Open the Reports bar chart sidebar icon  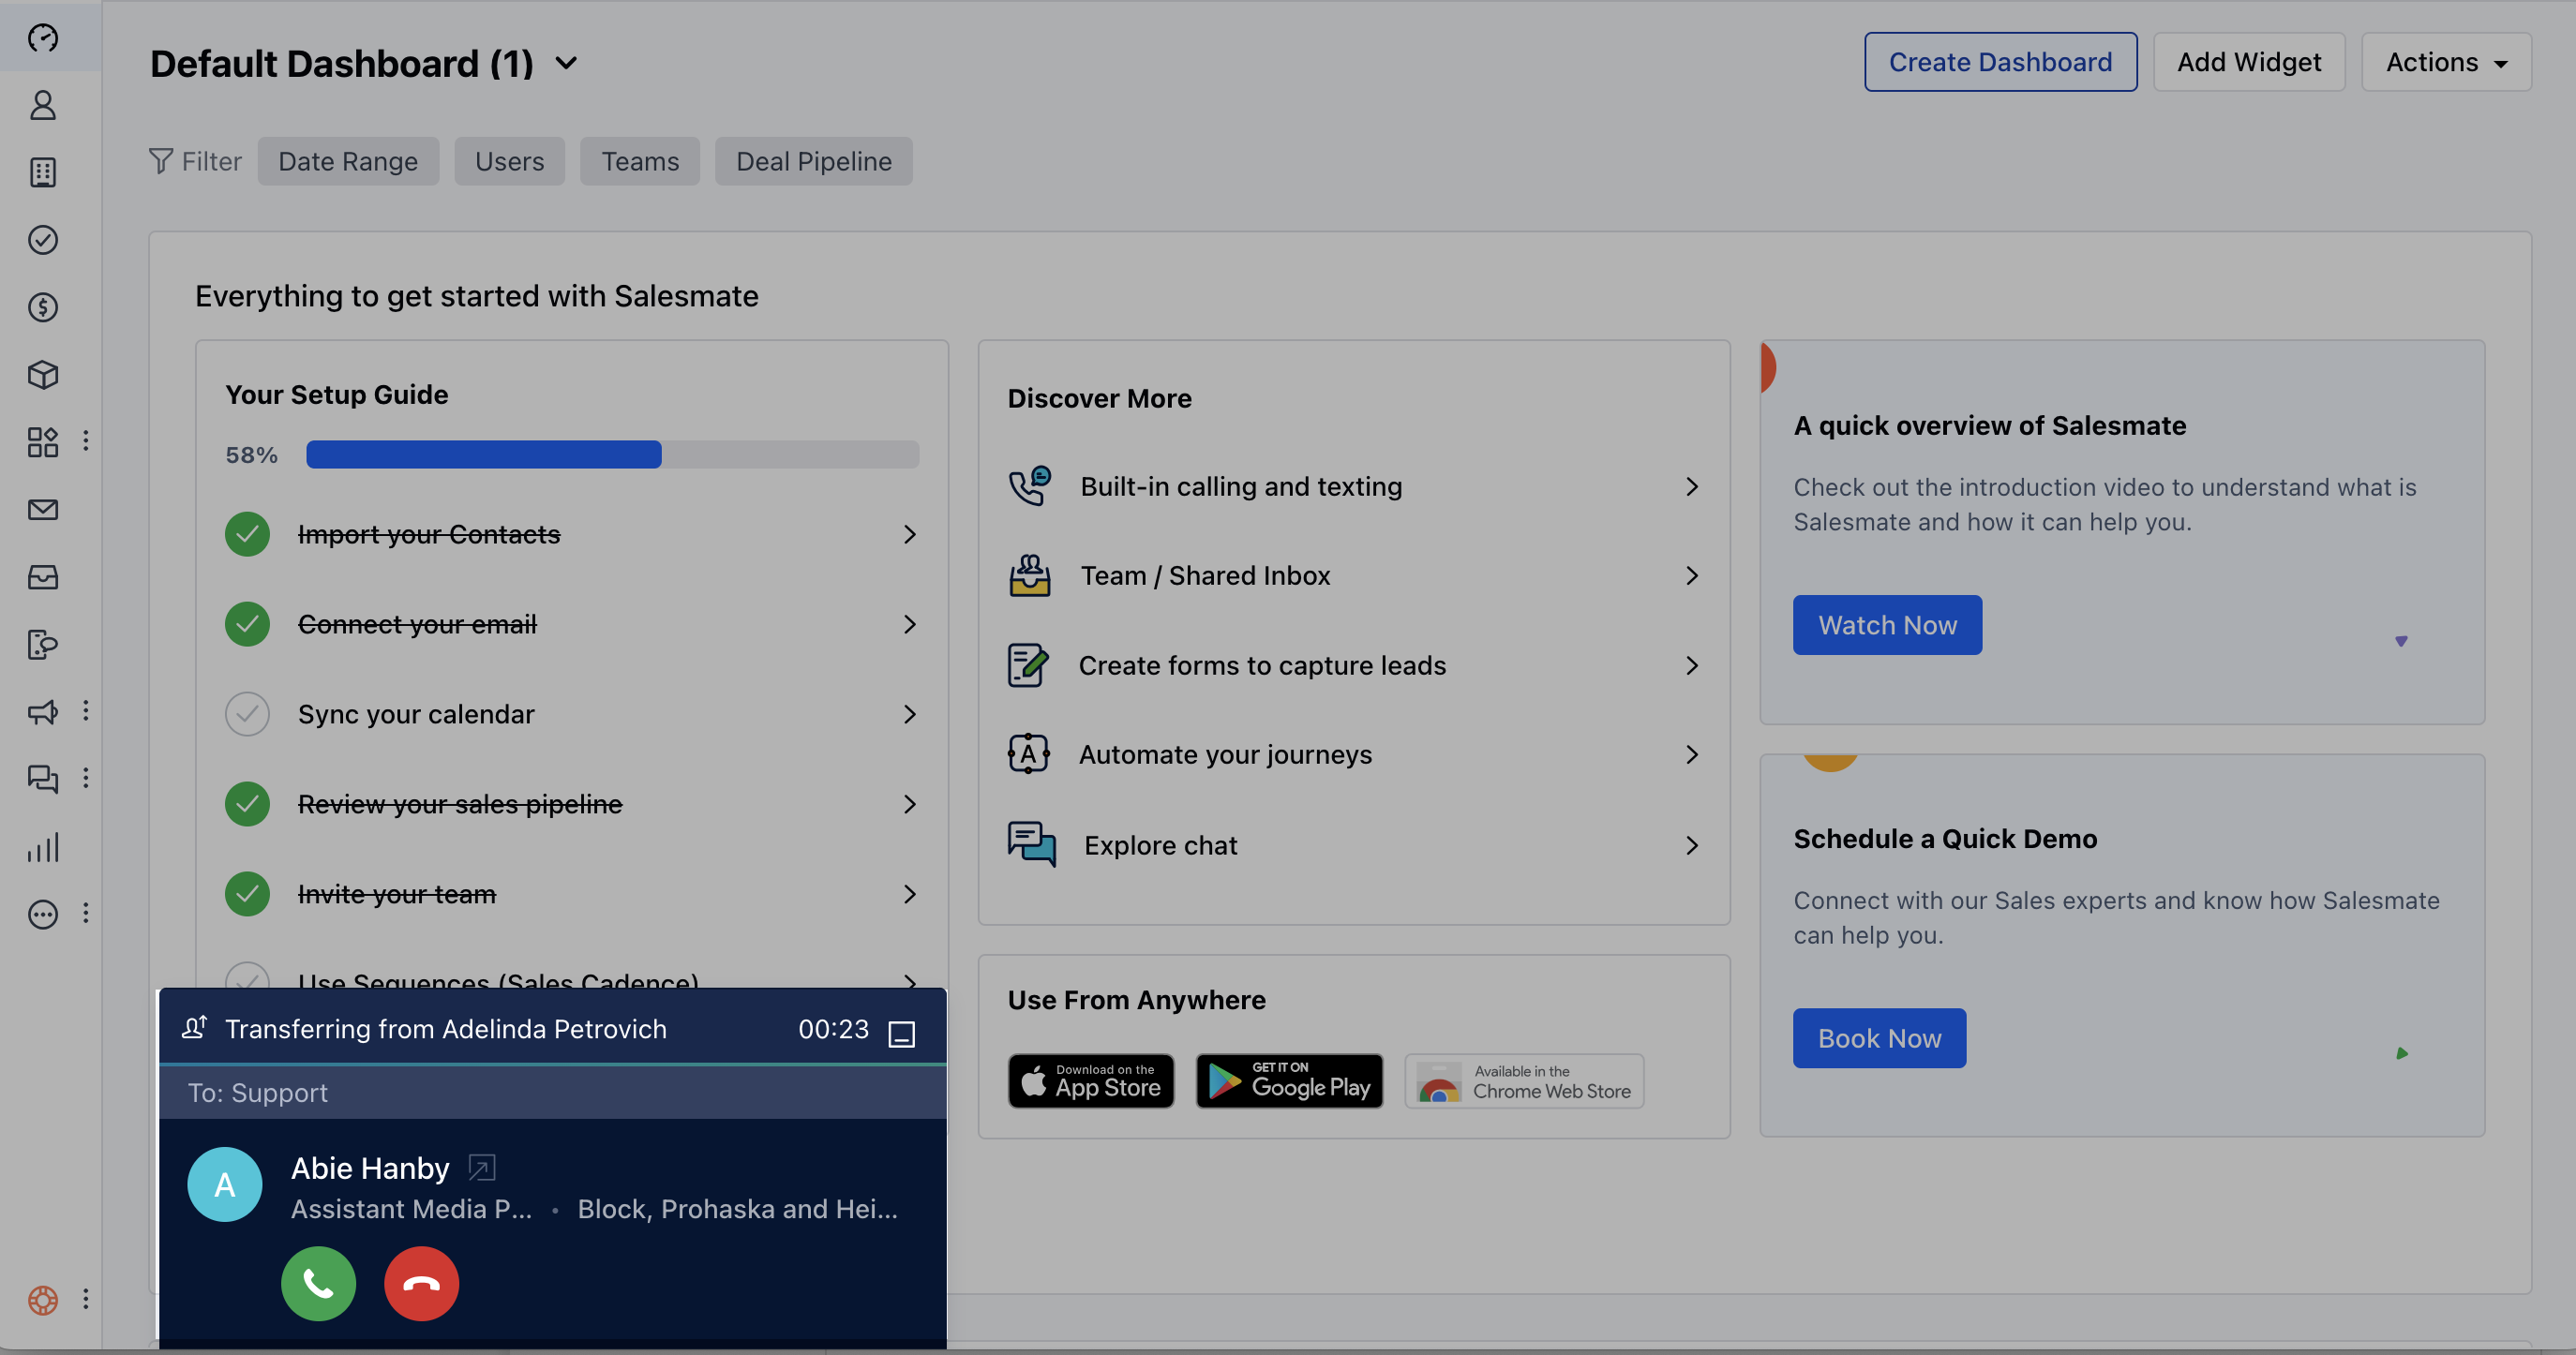click(43, 847)
